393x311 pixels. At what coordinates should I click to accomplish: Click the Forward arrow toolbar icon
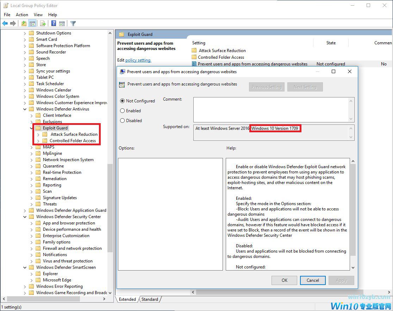[13, 24]
